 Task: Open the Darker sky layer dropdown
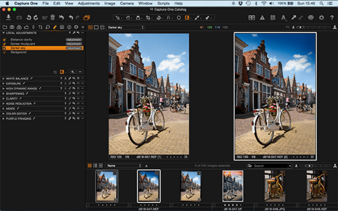(x=125, y=27)
